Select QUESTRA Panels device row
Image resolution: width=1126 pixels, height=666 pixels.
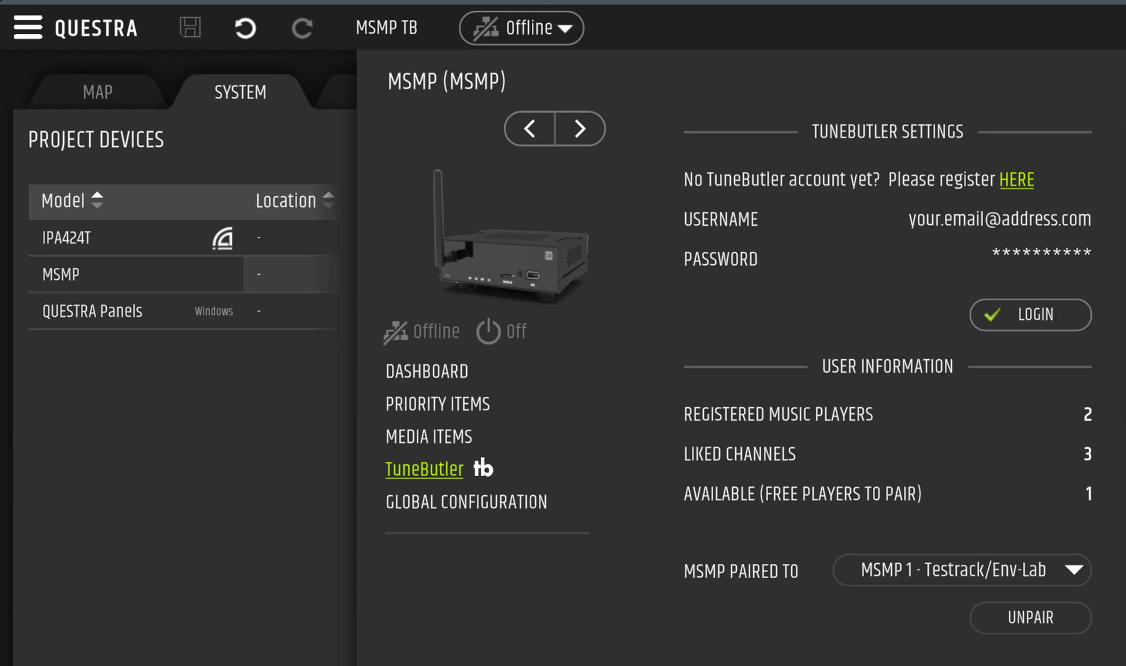coord(92,311)
